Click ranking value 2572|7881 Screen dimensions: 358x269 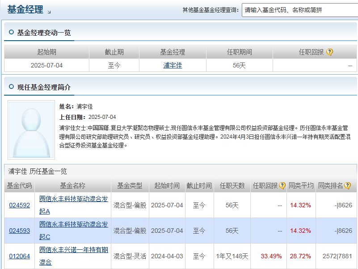point(337,256)
